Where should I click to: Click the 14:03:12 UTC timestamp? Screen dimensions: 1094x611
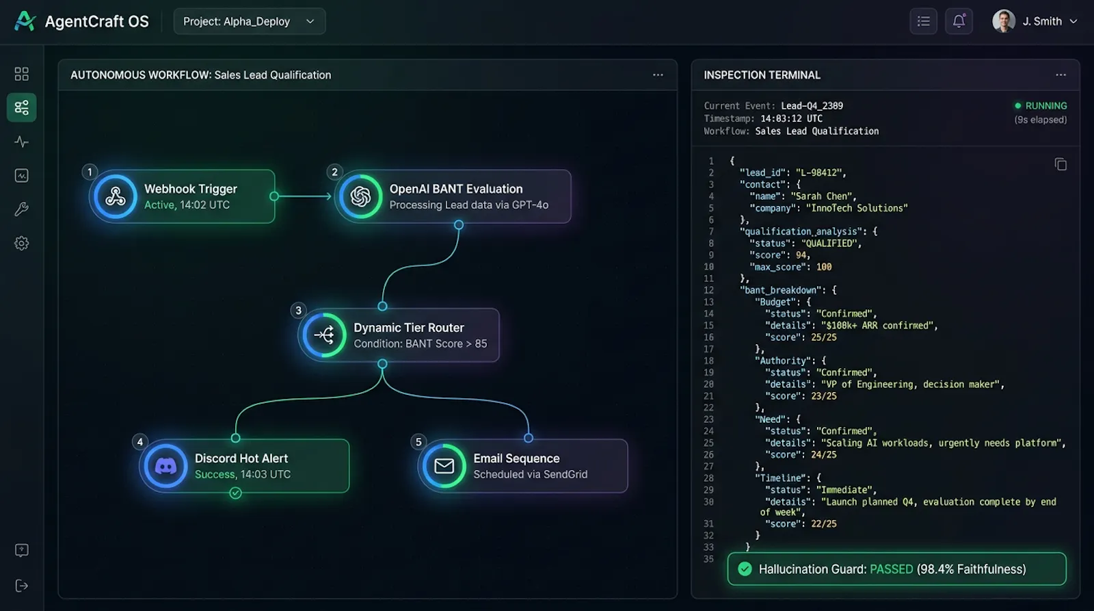point(792,118)
